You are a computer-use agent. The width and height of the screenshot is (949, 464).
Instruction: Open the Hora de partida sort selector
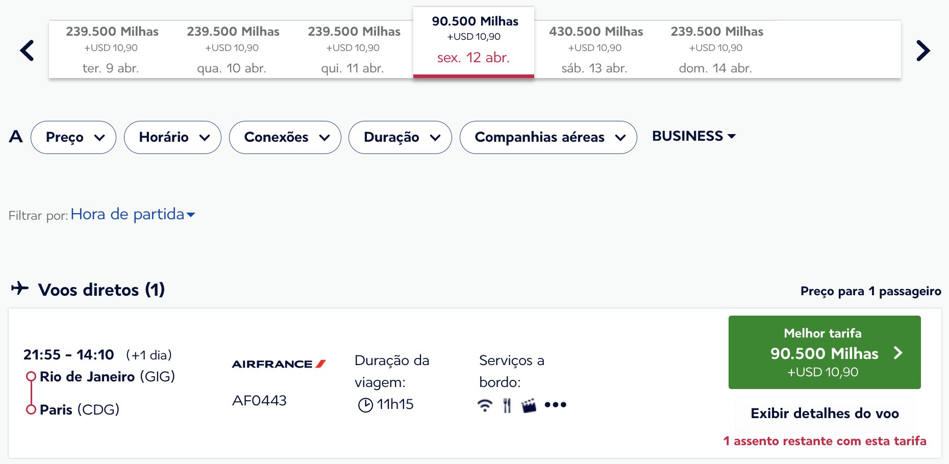[x=133, y=214]
